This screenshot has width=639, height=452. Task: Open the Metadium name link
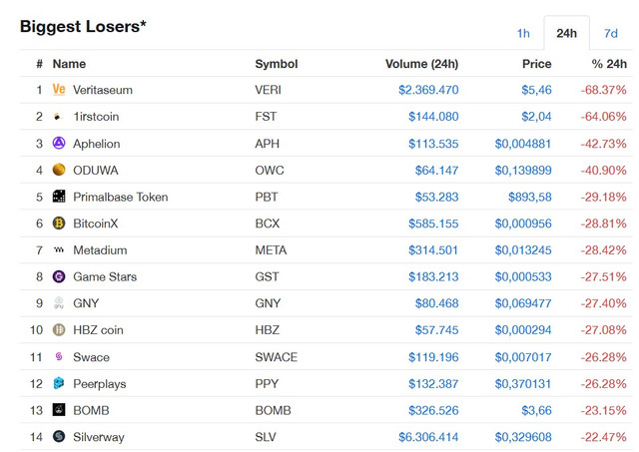pos(100,250)
